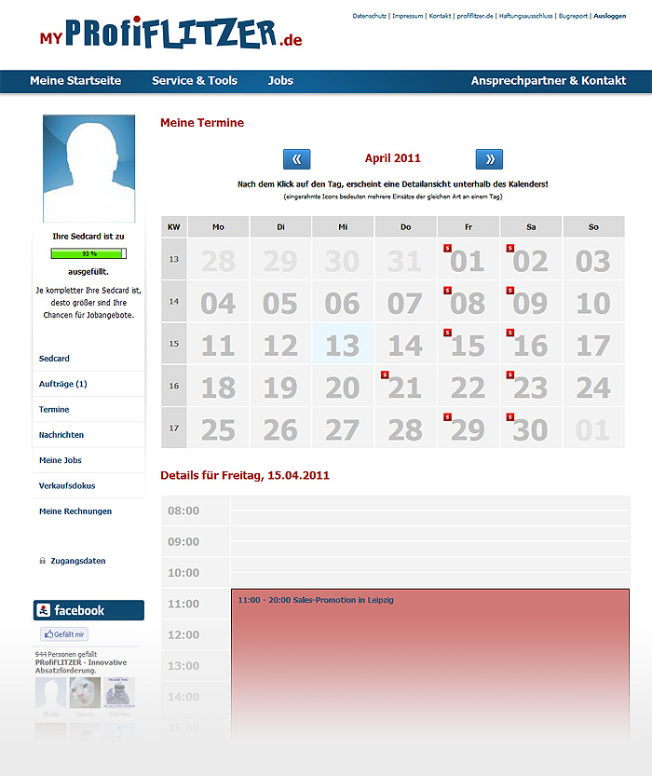Click the profile silhouette picture

tap(89, 169)
